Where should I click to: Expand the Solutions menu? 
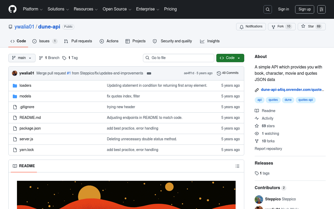58,9
